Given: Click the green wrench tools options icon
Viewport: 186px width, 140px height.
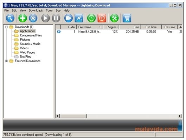Looking at the screenshot, I should point(114,18).
